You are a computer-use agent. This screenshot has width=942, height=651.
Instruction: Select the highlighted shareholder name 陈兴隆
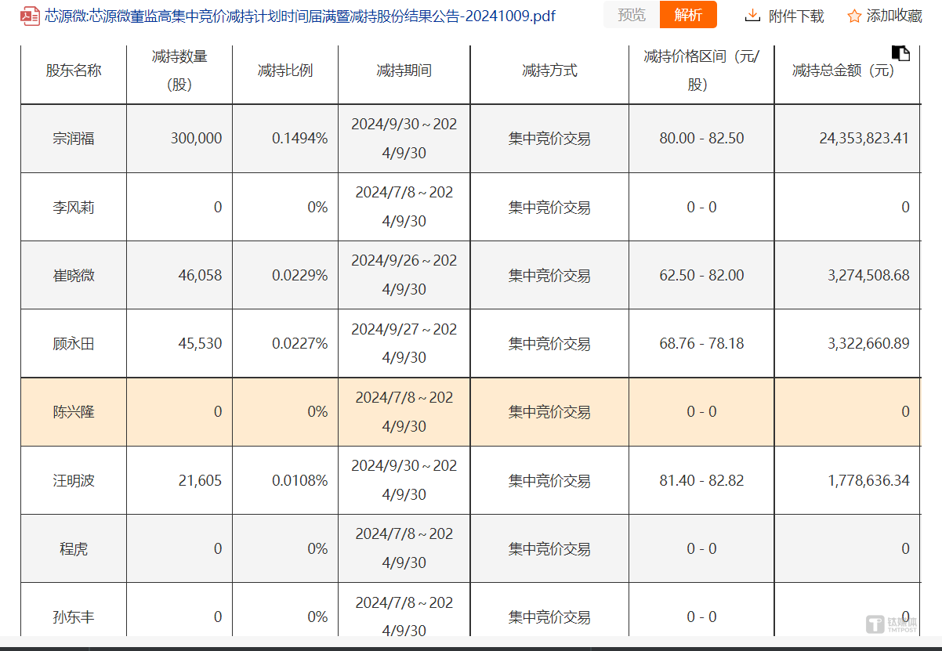74,411
